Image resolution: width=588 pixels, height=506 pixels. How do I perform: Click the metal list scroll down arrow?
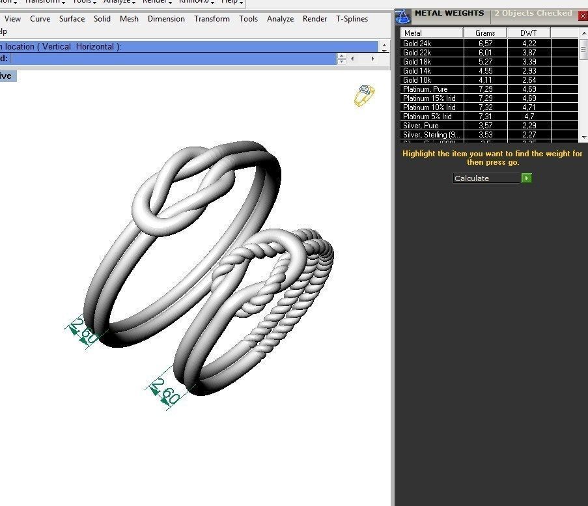(x=584, y=137)
